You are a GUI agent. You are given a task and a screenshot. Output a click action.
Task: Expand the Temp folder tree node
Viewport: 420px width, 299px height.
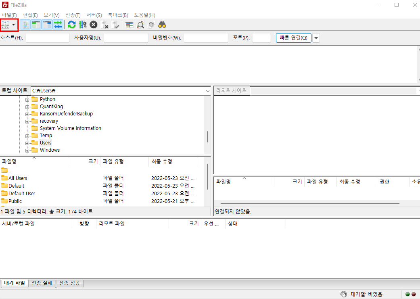pos(27,136)
